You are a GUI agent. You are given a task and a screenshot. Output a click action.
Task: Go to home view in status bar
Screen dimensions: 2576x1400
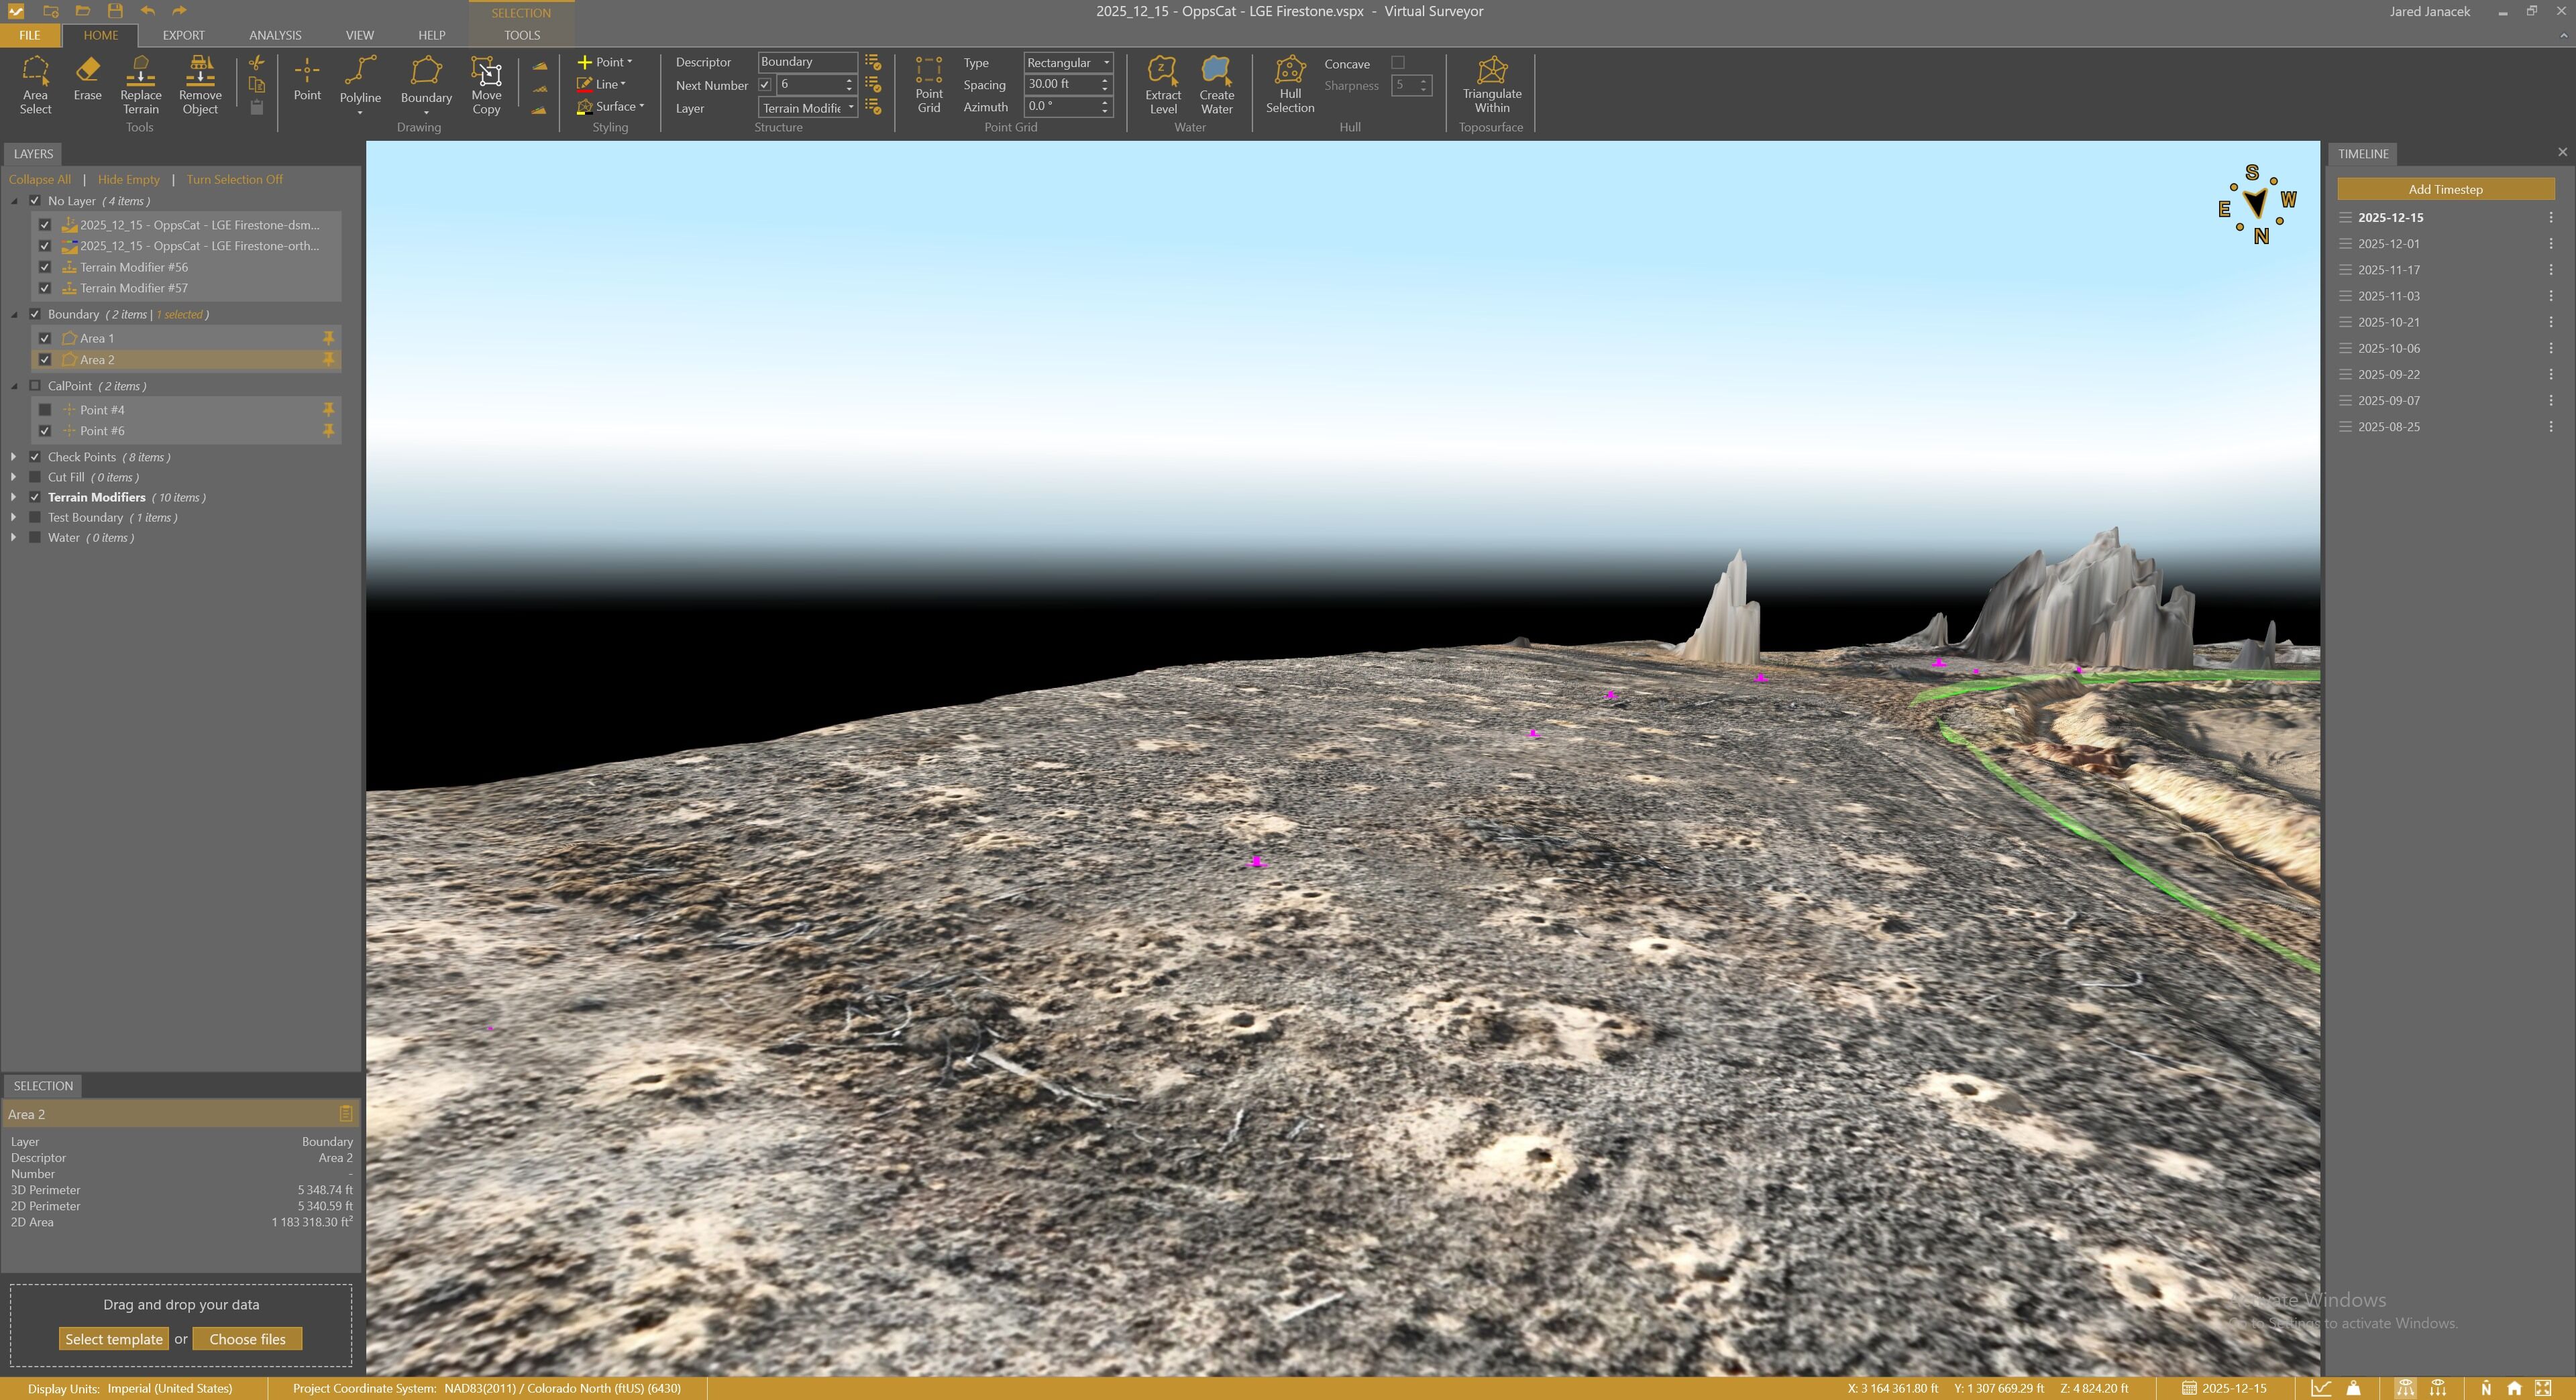click(x=2514, y=1388)
